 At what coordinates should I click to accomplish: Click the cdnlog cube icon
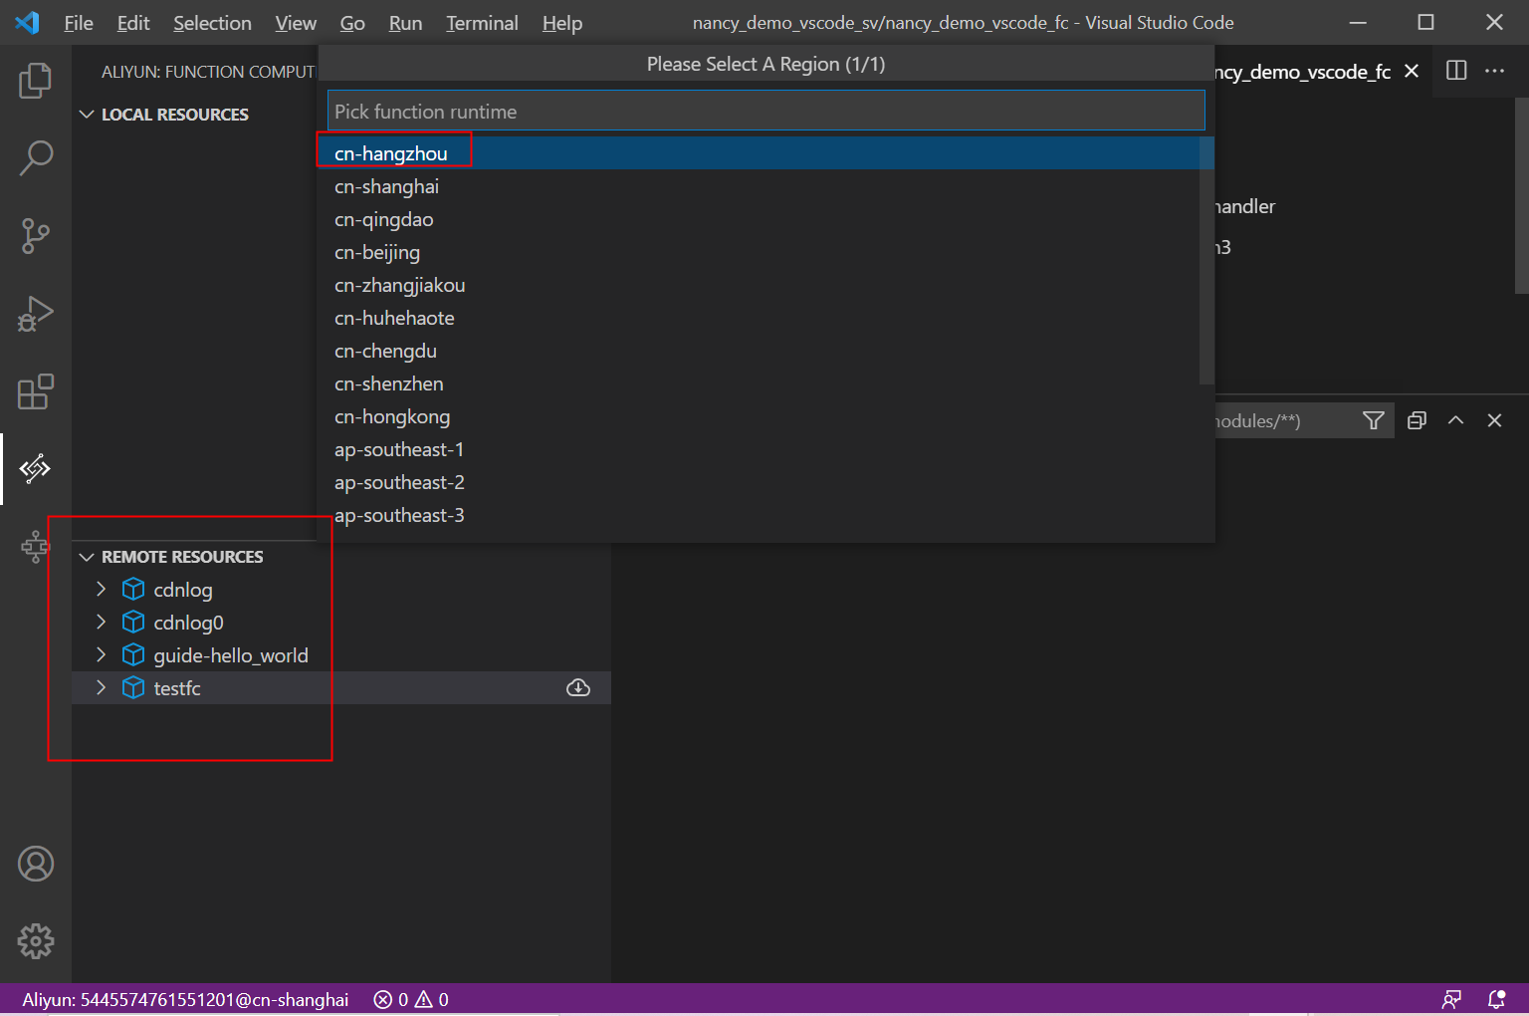point(133,590)
